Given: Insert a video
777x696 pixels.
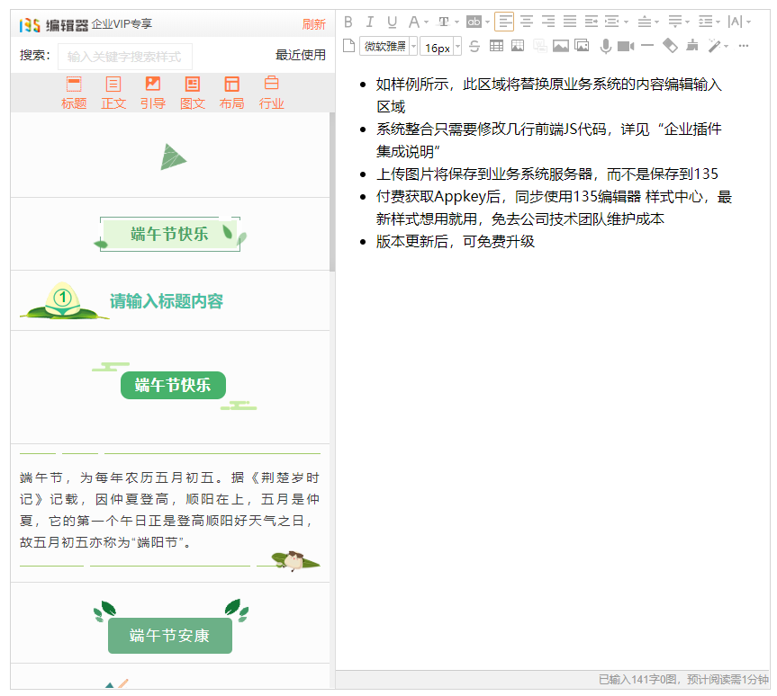Looking at the screenshot, I should (625, 46).
